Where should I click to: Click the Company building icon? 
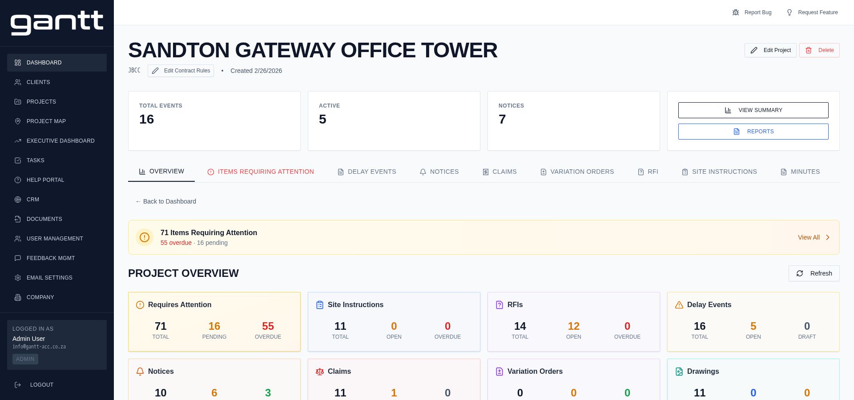pyautogui.click(x=18, y=297)
